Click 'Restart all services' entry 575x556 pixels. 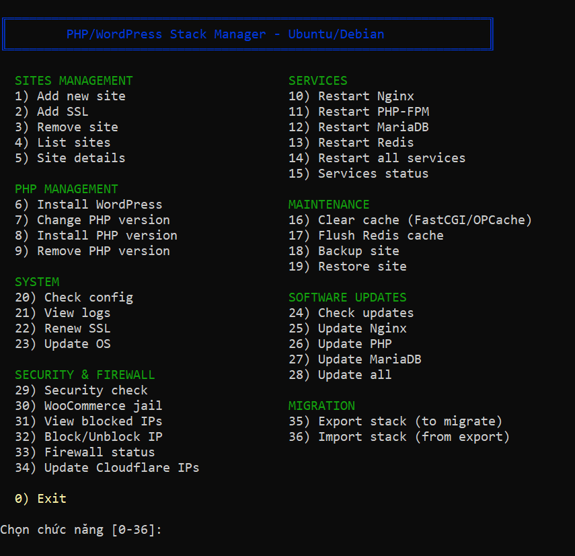pyautogui.click(x=377, y=158)
